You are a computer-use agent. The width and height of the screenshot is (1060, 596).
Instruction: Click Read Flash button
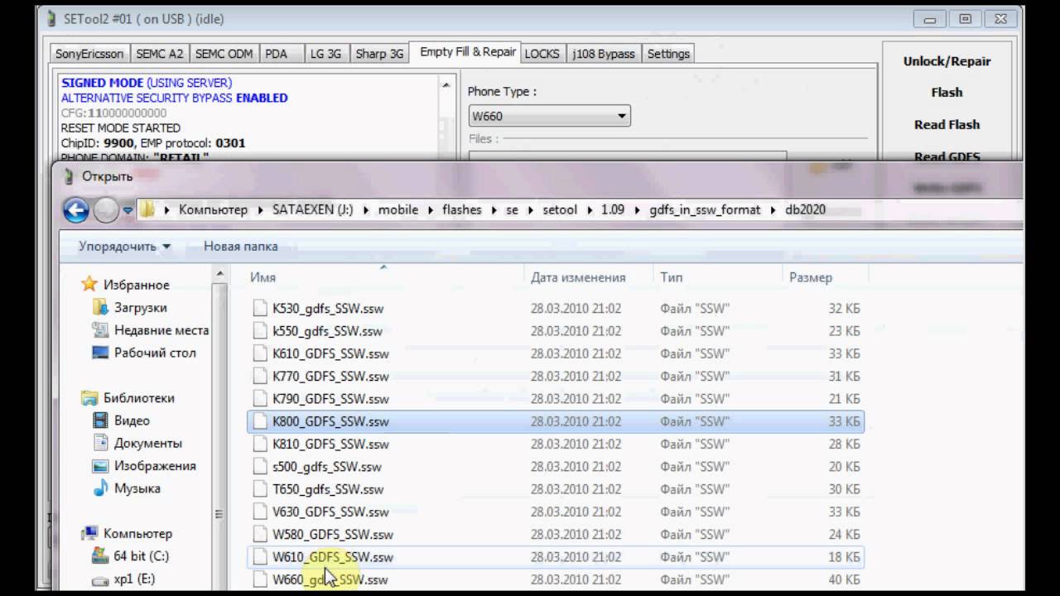pyautogui.click(x=947, y=125)
